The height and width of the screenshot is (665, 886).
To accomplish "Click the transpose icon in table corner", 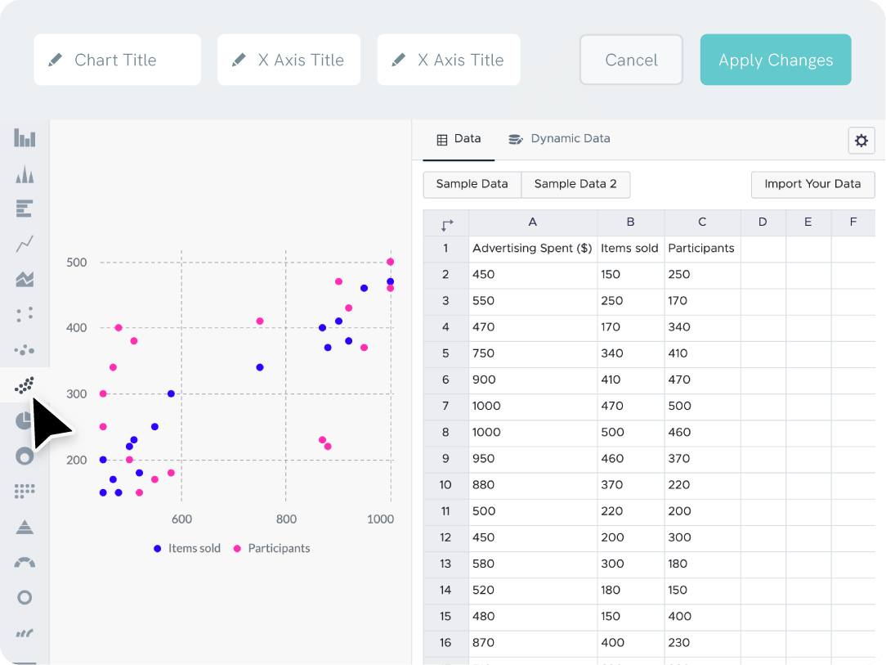I will click(446, 224).
